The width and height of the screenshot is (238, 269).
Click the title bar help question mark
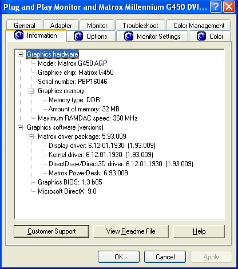[x=216, y=7]
